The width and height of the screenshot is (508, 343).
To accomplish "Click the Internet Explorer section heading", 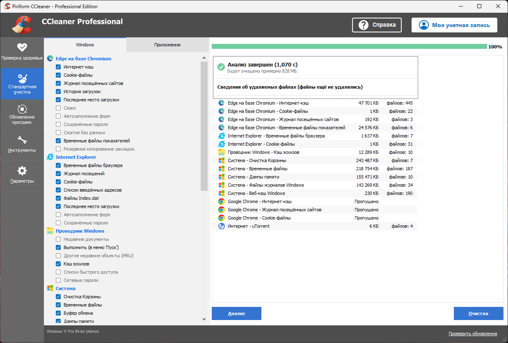I will click(76, 157).
